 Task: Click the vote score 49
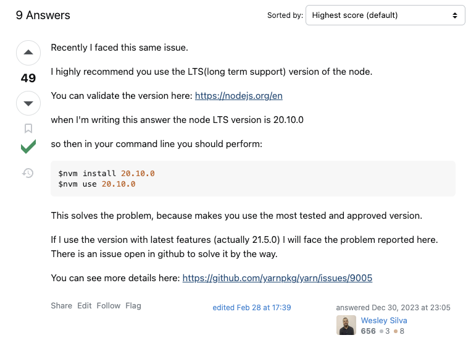pyautogui.click(x=28, y=78)
